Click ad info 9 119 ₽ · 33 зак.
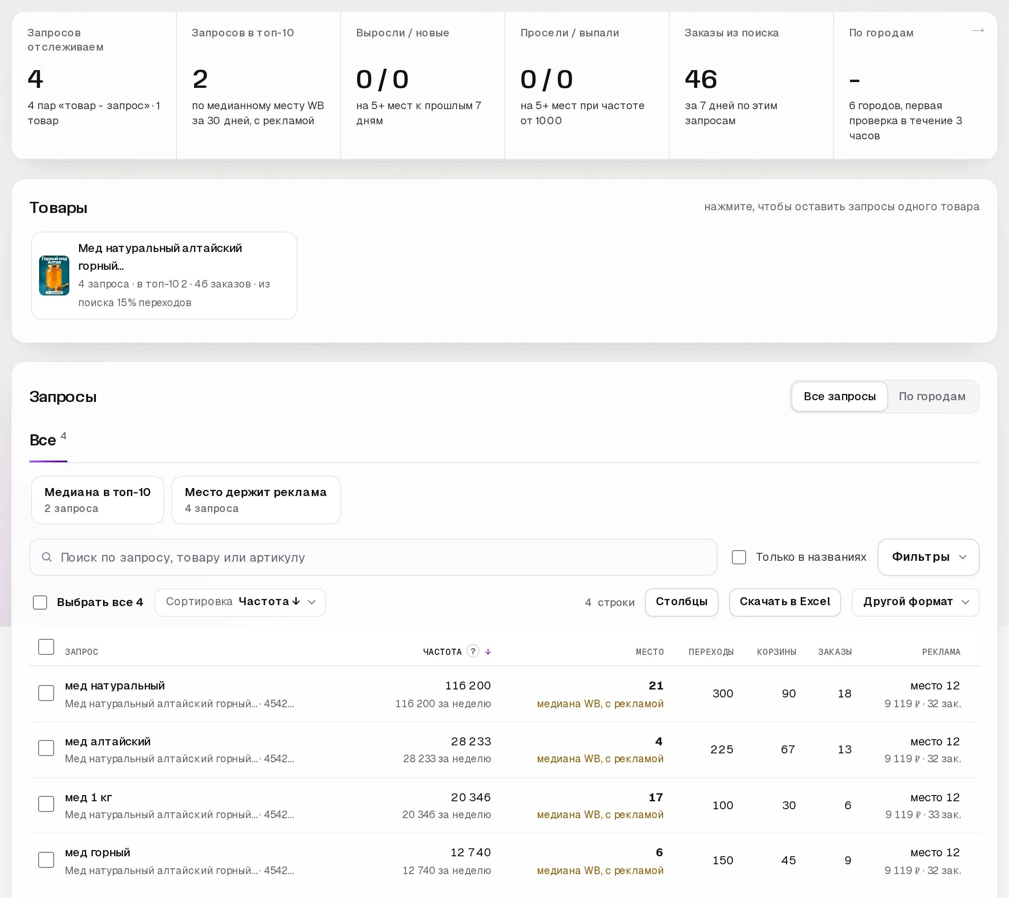1009x898 pixels. pos(922,815)
